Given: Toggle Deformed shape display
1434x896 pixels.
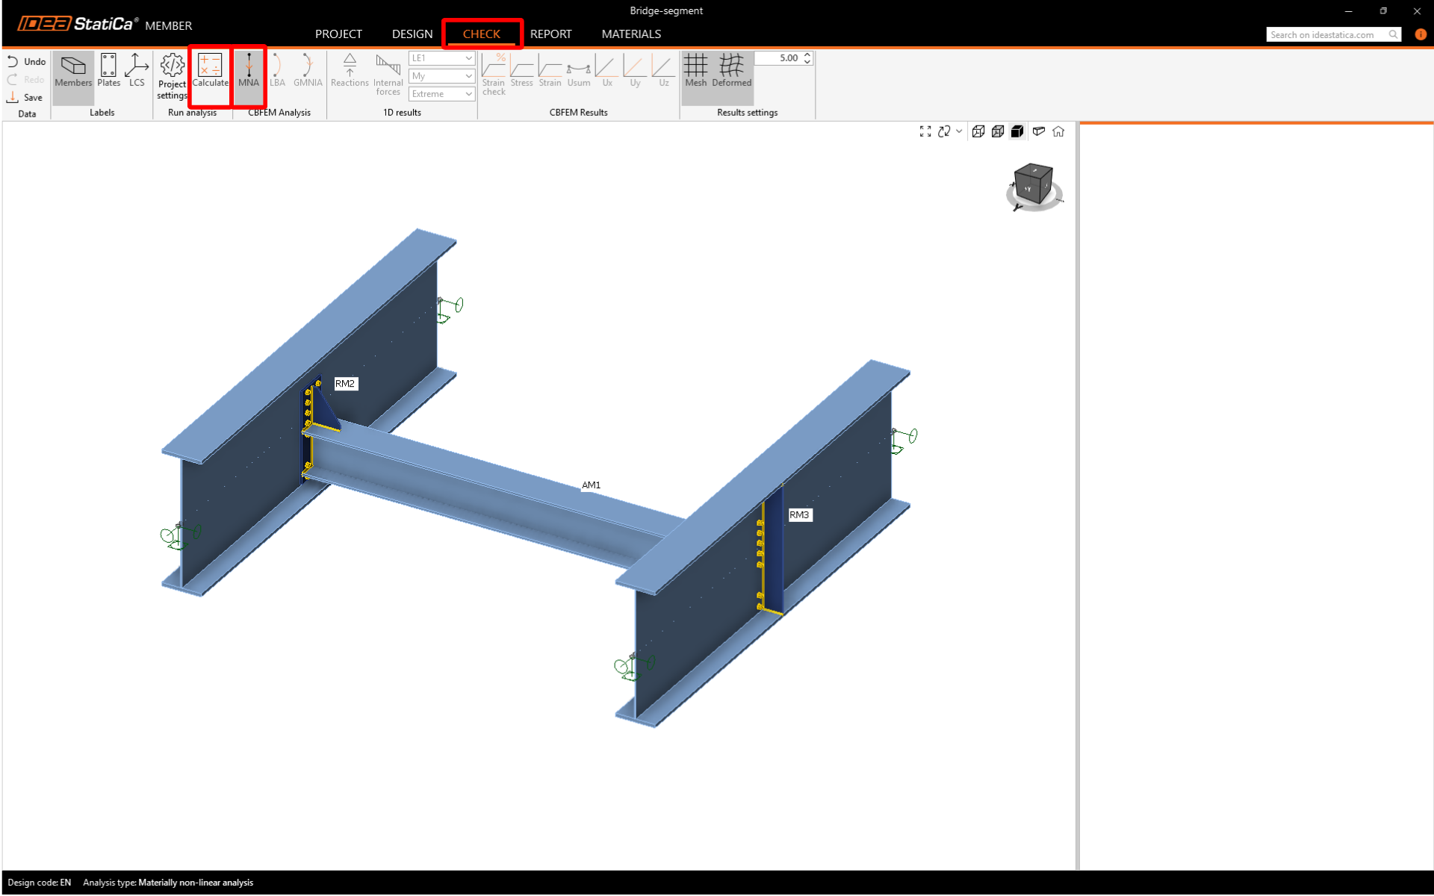Looking at the screenshot, I should tap(731, 71).
